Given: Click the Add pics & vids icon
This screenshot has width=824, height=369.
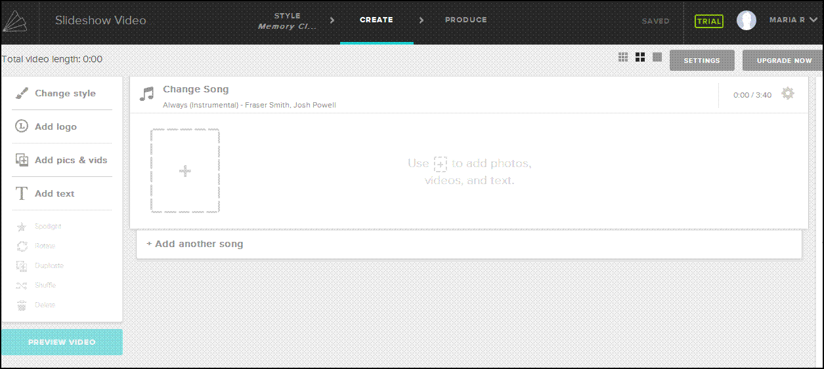Looking at the screenshot, I should (x=22, y=160).
